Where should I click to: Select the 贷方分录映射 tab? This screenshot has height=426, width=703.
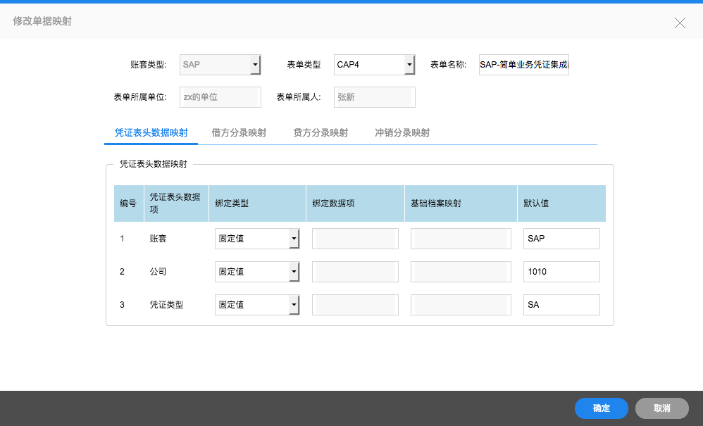(x=321, y=132)
